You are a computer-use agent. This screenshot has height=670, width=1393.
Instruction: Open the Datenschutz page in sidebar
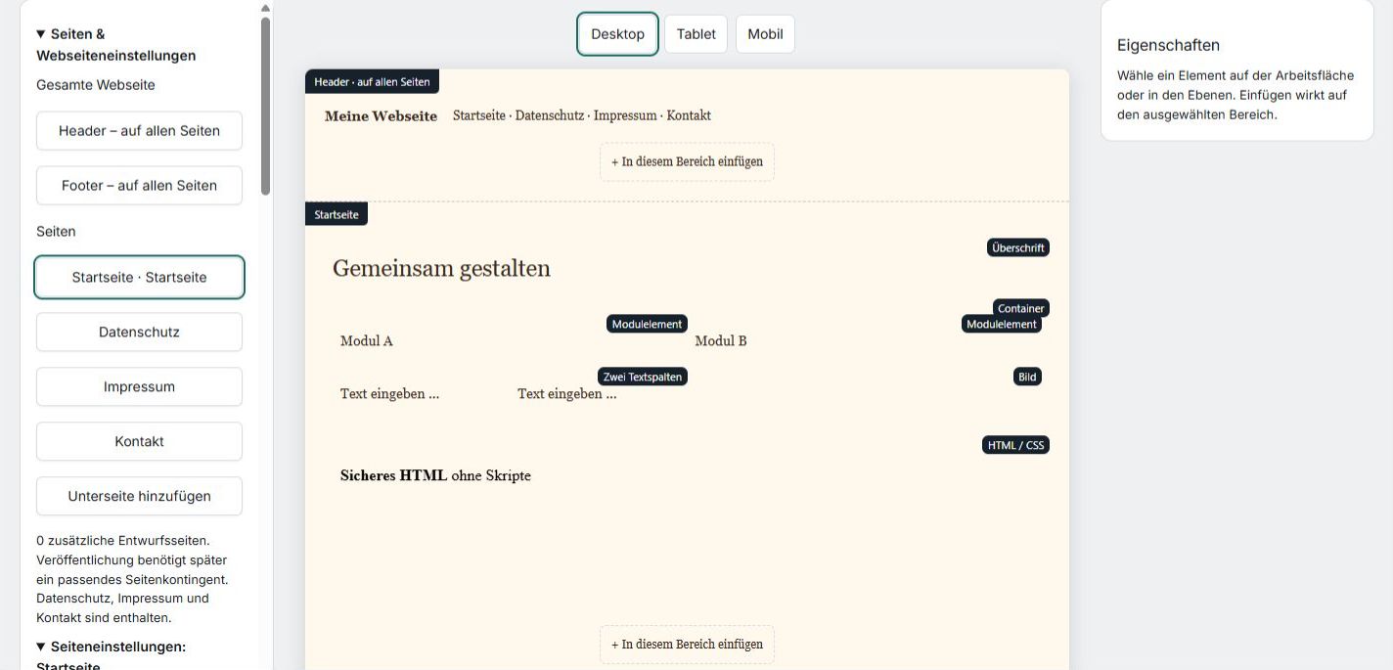coord(139,333)
